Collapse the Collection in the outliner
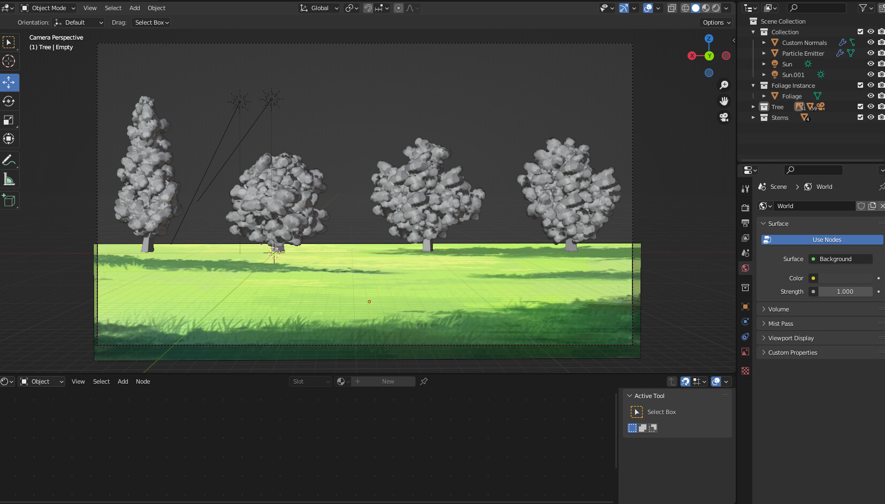The image size is (885, 504). (x=753, y=32)
